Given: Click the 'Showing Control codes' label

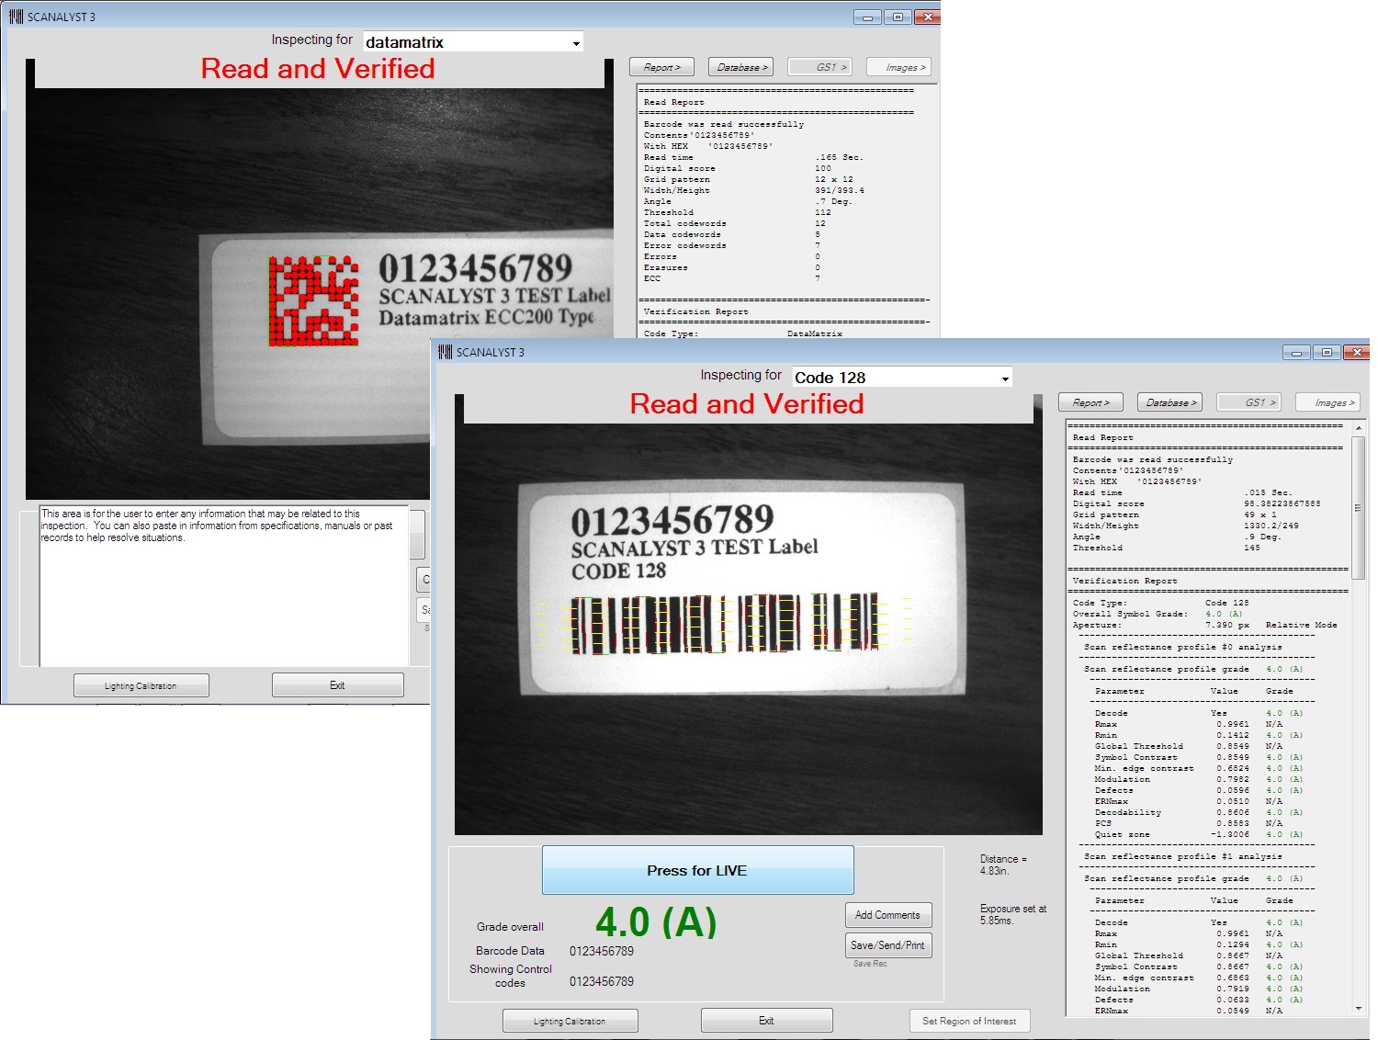Looking at the screenshot, I should 511,976.
